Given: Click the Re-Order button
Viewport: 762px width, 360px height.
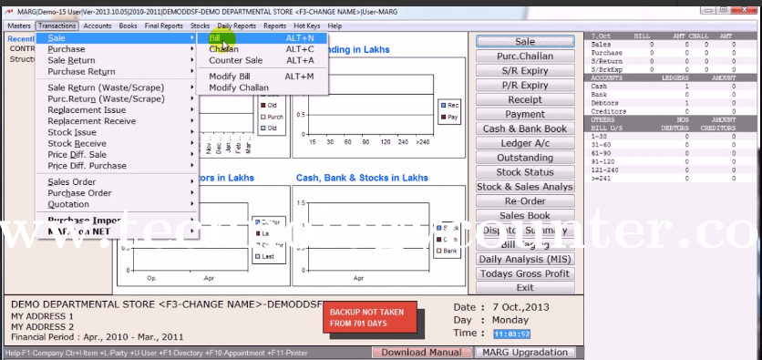Looking at the screenshot, I should click(x=525, y=201).
